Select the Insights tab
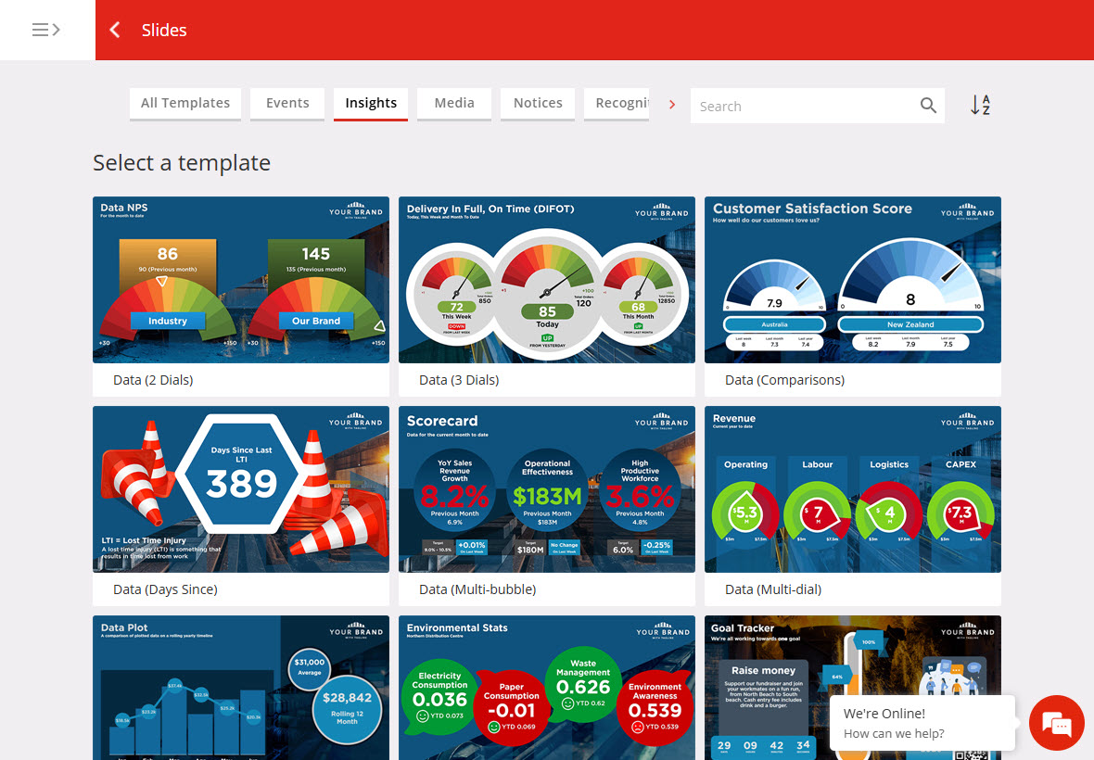This screenshot has height=760, width=1094. click(371, 103)
